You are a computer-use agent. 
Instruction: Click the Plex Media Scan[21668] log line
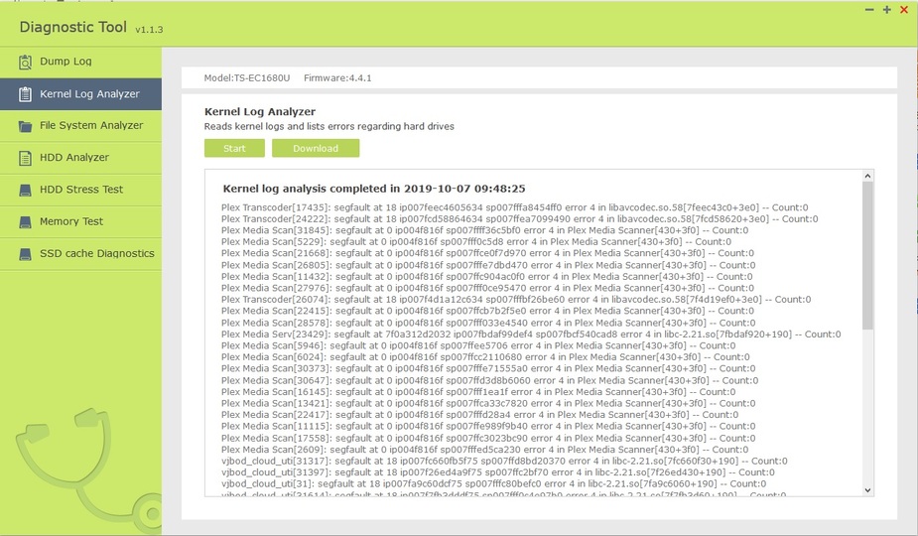tap(487, 254)
